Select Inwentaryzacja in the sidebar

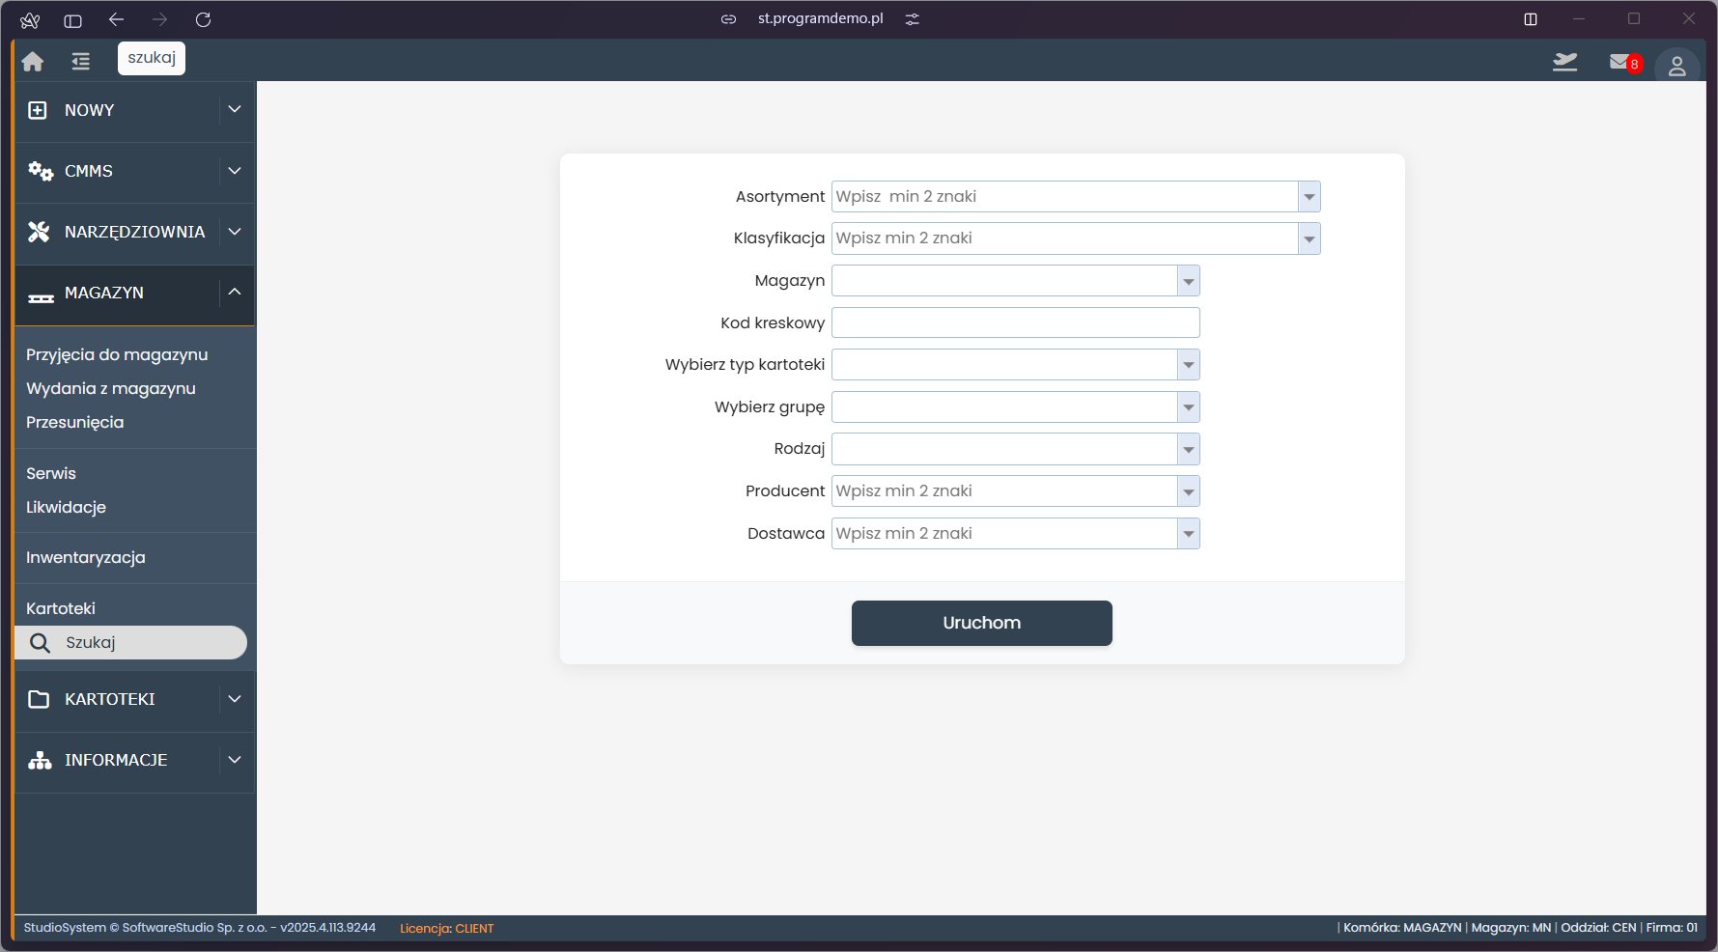[x=86, y=557]
